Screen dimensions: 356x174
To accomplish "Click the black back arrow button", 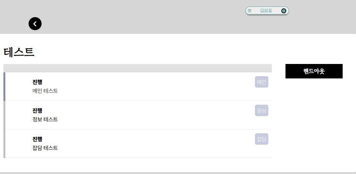I will pos(35,24).
